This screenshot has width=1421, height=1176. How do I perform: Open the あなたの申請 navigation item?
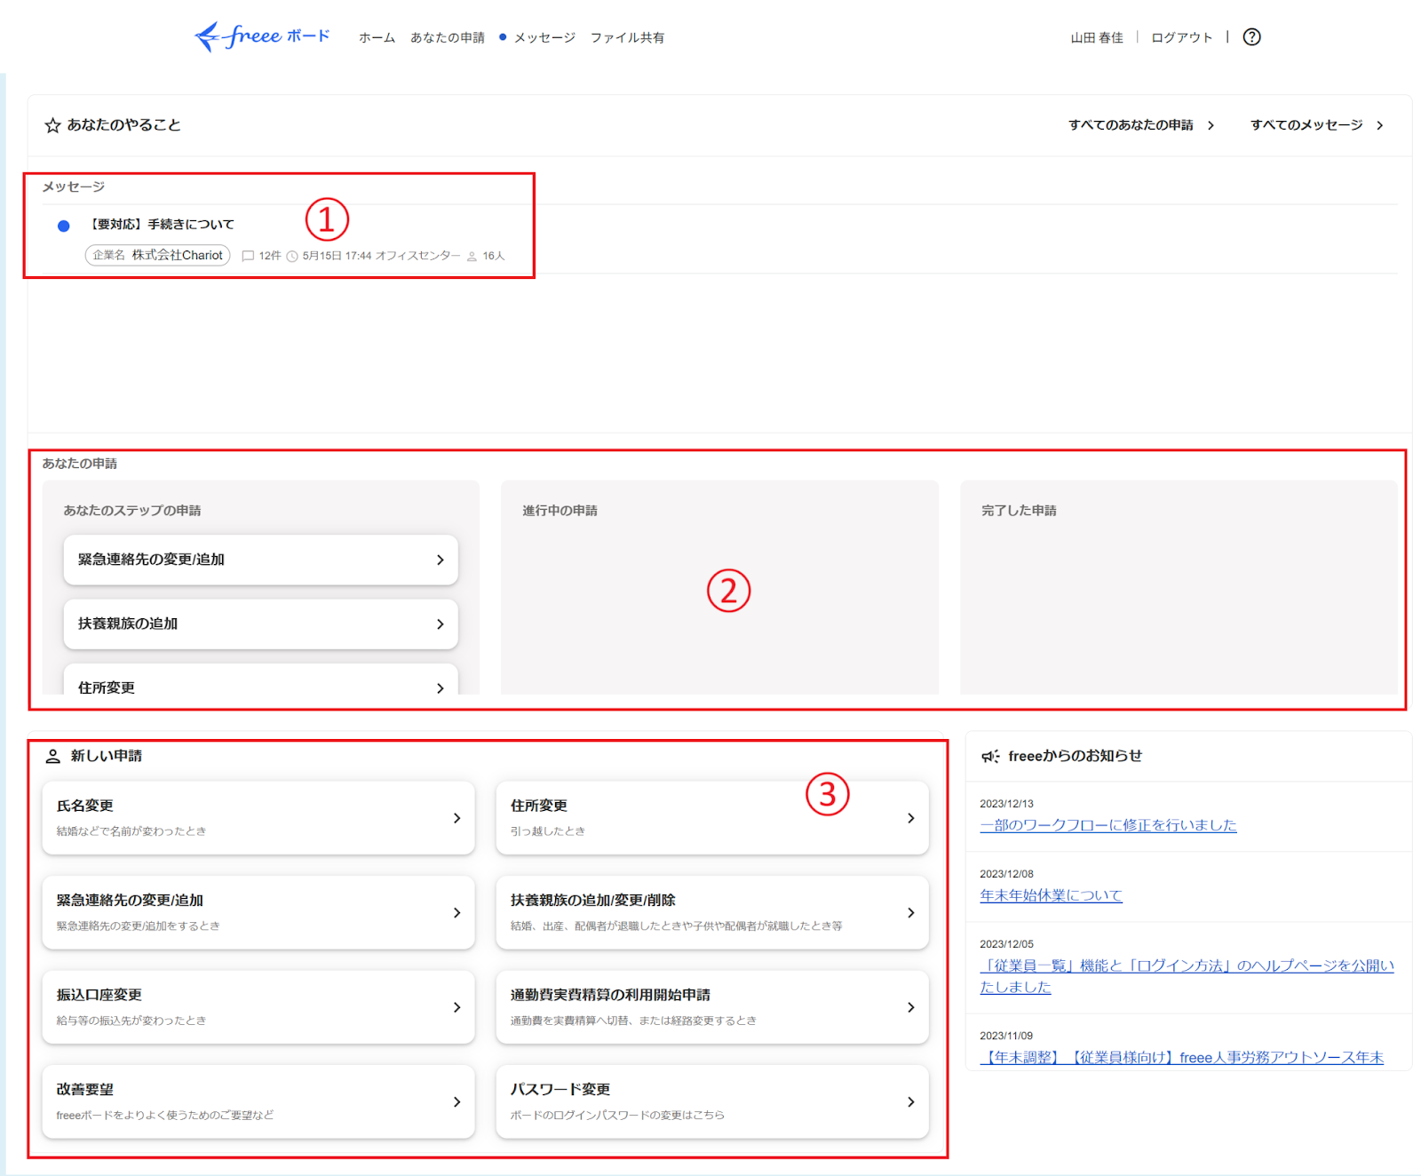click(448, 37)
